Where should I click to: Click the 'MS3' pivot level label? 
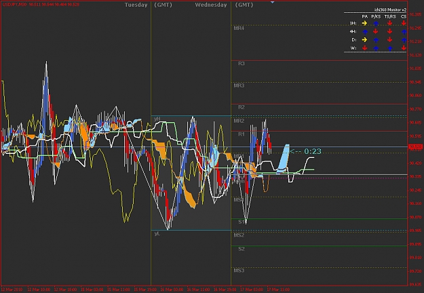239,271
